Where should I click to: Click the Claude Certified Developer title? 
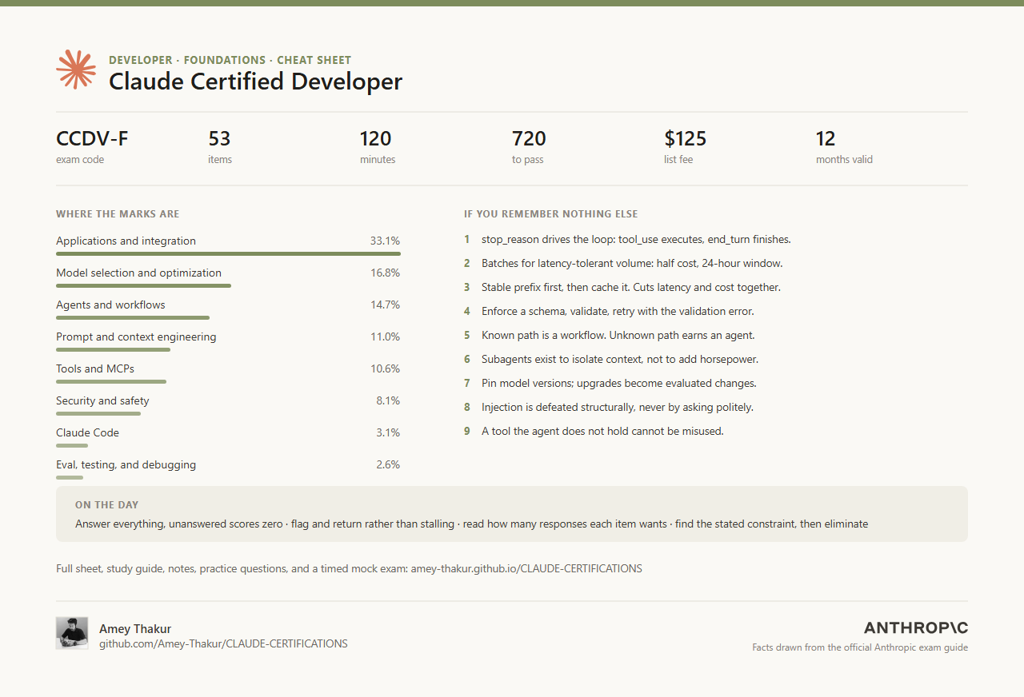click(255, 82)
